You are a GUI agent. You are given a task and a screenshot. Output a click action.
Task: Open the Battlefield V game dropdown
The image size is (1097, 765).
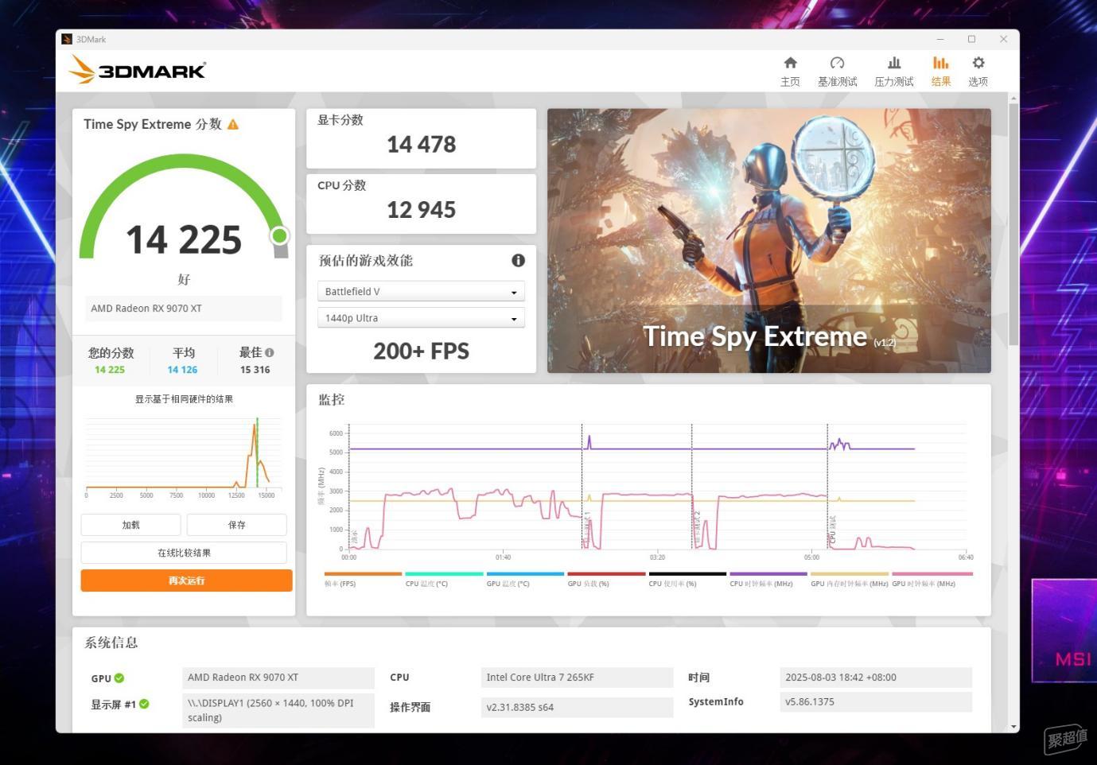[x=421, y=292]
